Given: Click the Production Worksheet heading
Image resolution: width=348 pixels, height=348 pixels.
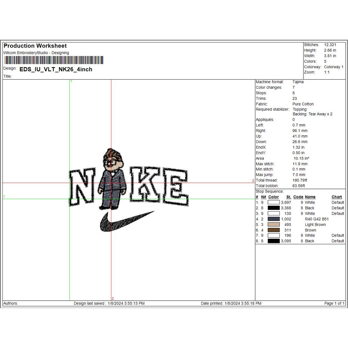Looking at the screenshot, I should tap(35, 46).
